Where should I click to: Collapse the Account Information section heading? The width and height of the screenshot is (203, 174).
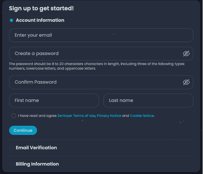click(x=40, y=20)
